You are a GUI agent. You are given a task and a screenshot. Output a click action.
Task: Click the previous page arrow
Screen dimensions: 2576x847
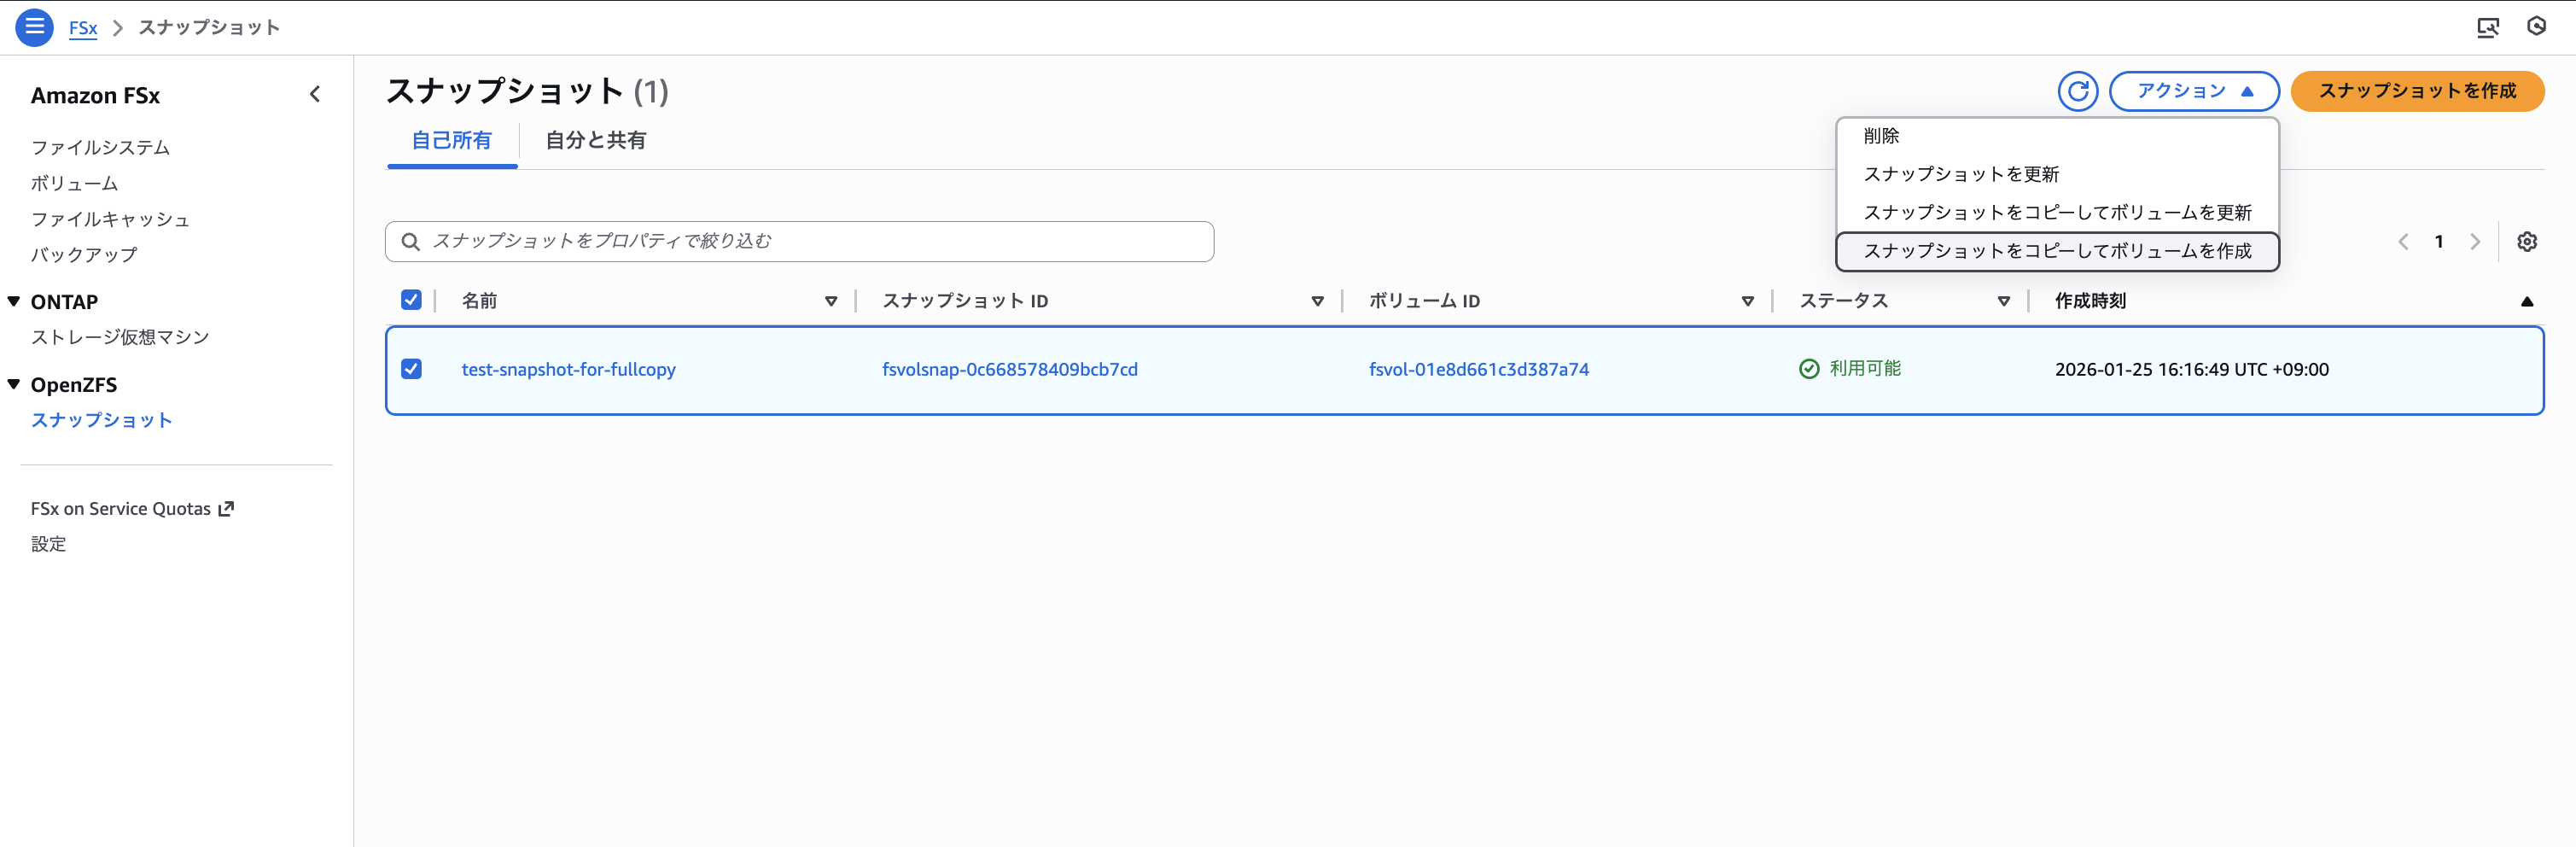[2403, 242]
